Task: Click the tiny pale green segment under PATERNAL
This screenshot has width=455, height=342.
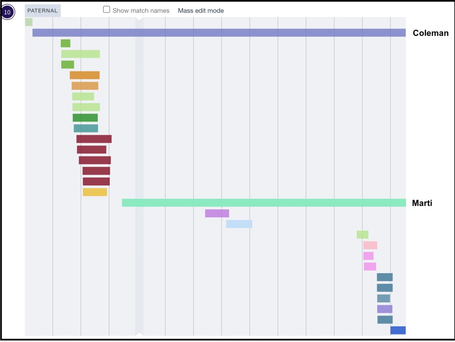Action: click(x=28, y=22)
